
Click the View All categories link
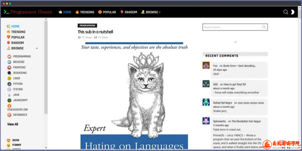pyautogui.click(x=13, y=124)
